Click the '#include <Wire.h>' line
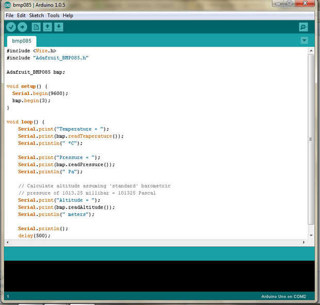This screenshot has height=305, width=320. [31, 51]
